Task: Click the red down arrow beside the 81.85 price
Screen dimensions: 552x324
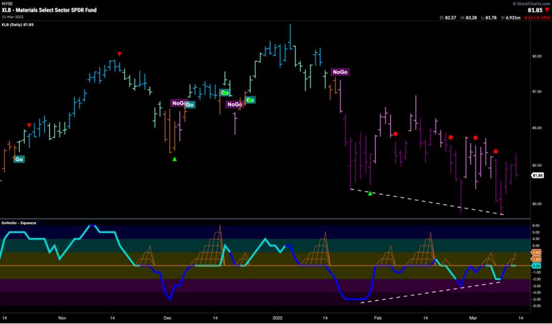Action: point(546,10)
